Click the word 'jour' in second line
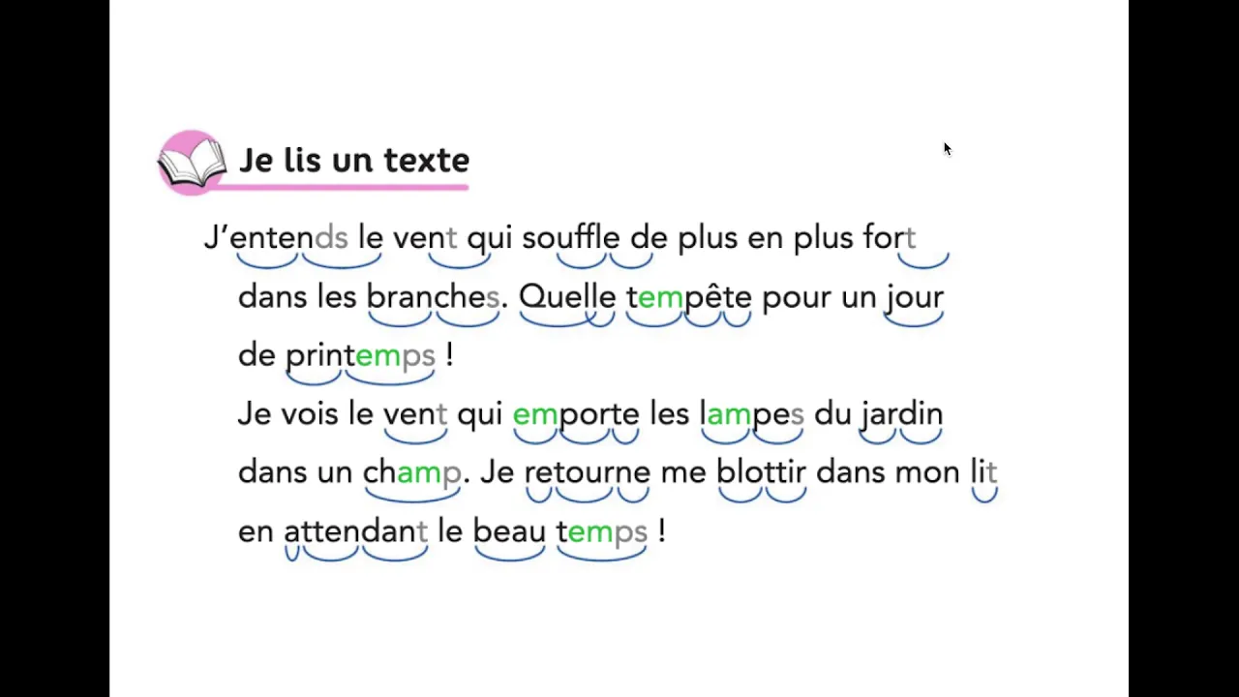The image size is (1239, 697). (915, 297)
